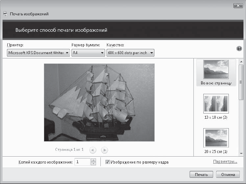The height and width of the screenshot is (184, 246).
Task: Click the help question mark icon
Action: (x=239, y=49)
